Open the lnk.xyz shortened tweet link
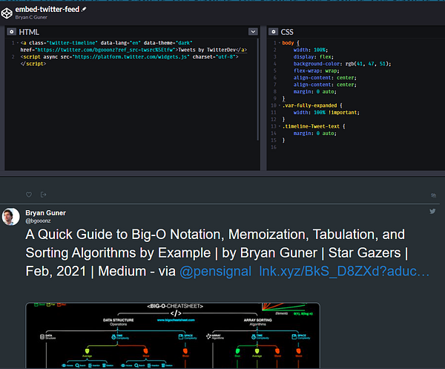This screenshot has width=445, height=369. click(x=343, y=272)
